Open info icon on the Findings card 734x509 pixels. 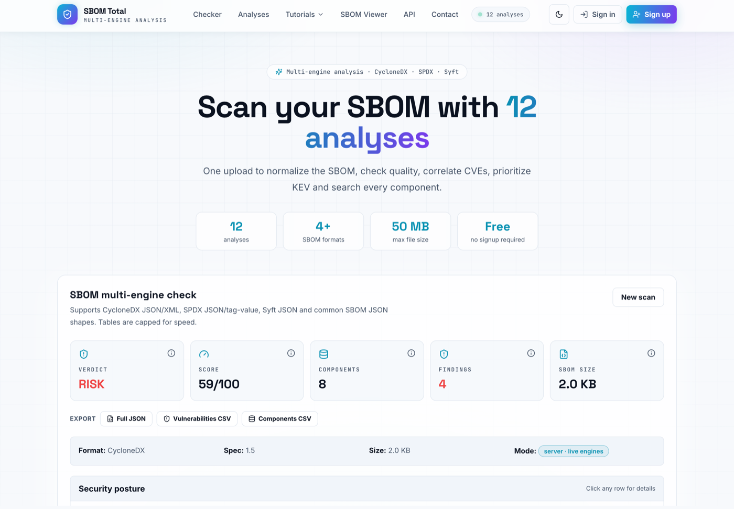531,353
